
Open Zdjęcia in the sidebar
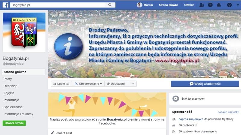[x=9, y=93]
